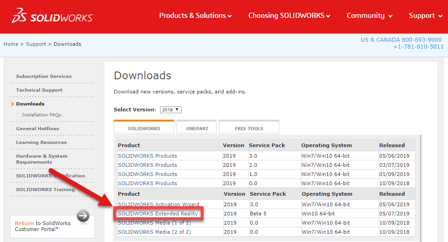Open Learning Resources in sidebar
The width and height of the screenshot is (448, 242).
pyautogui.click(x=41, y=142)
